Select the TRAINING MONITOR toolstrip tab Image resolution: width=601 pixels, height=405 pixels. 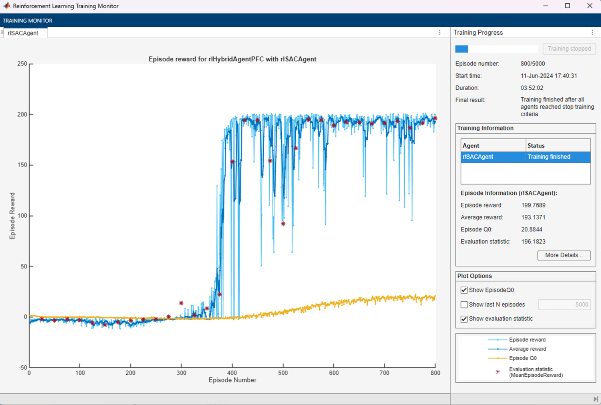(x=28, y=21)
